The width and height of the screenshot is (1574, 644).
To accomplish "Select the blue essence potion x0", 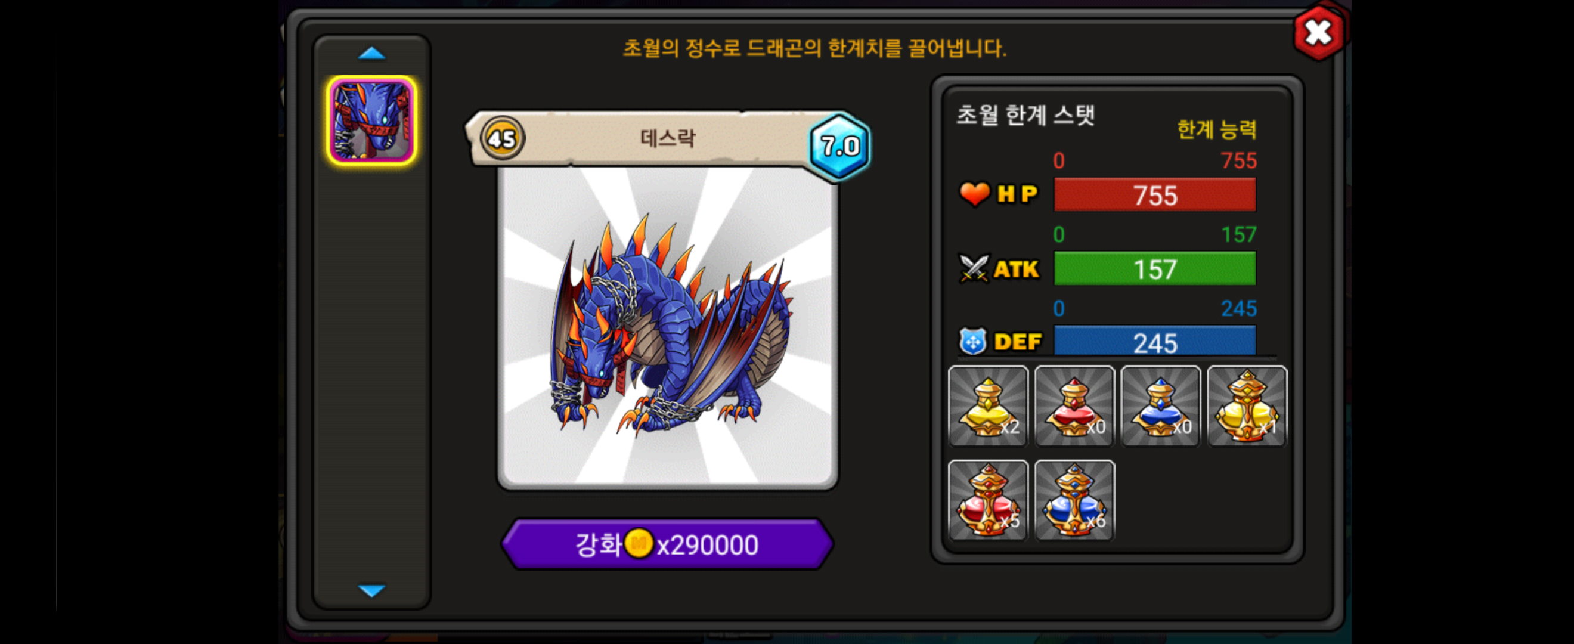I will tap(1161, 406).
